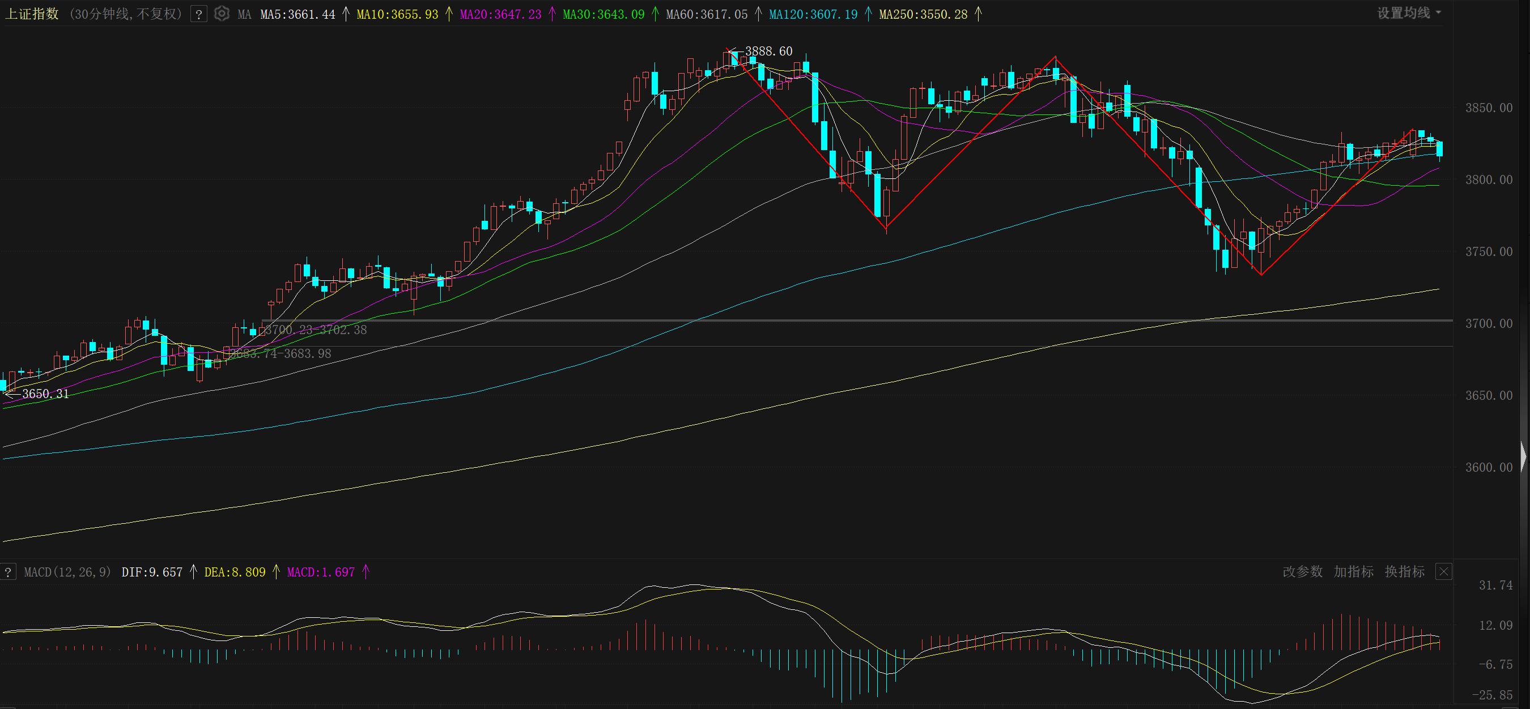Click 改参数 to change MACD parameters

1303,572
